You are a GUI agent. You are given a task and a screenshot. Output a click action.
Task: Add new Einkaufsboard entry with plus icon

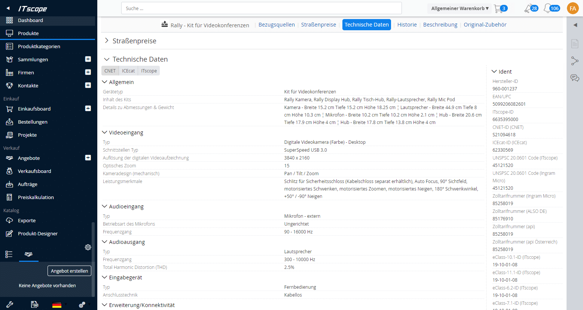88,108
